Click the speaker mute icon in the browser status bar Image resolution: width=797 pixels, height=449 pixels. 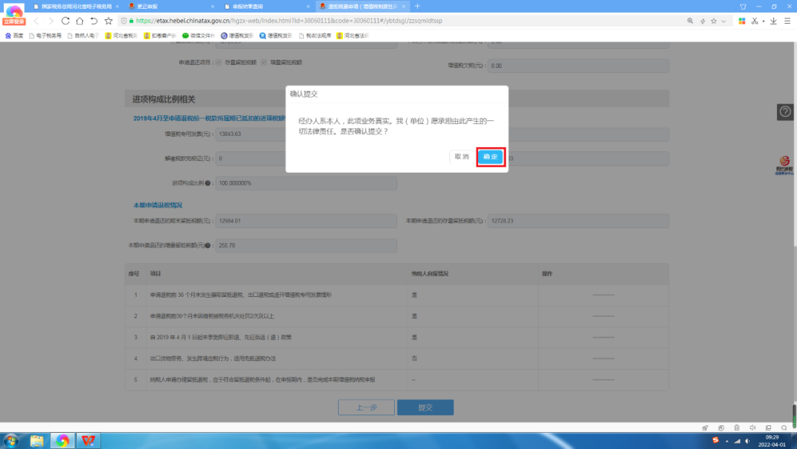pyautogui.click(x=753, y=428)
